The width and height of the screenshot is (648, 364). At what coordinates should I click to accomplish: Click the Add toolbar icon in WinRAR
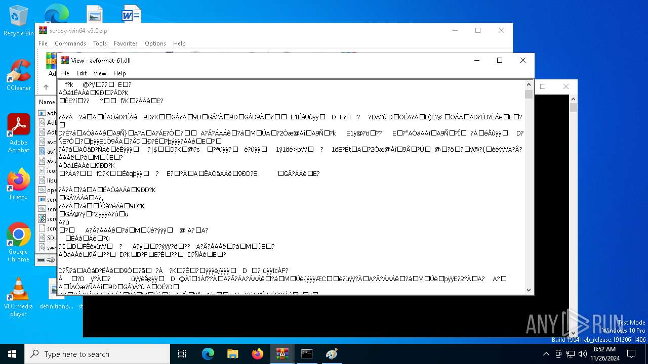(x=52, y=65)
